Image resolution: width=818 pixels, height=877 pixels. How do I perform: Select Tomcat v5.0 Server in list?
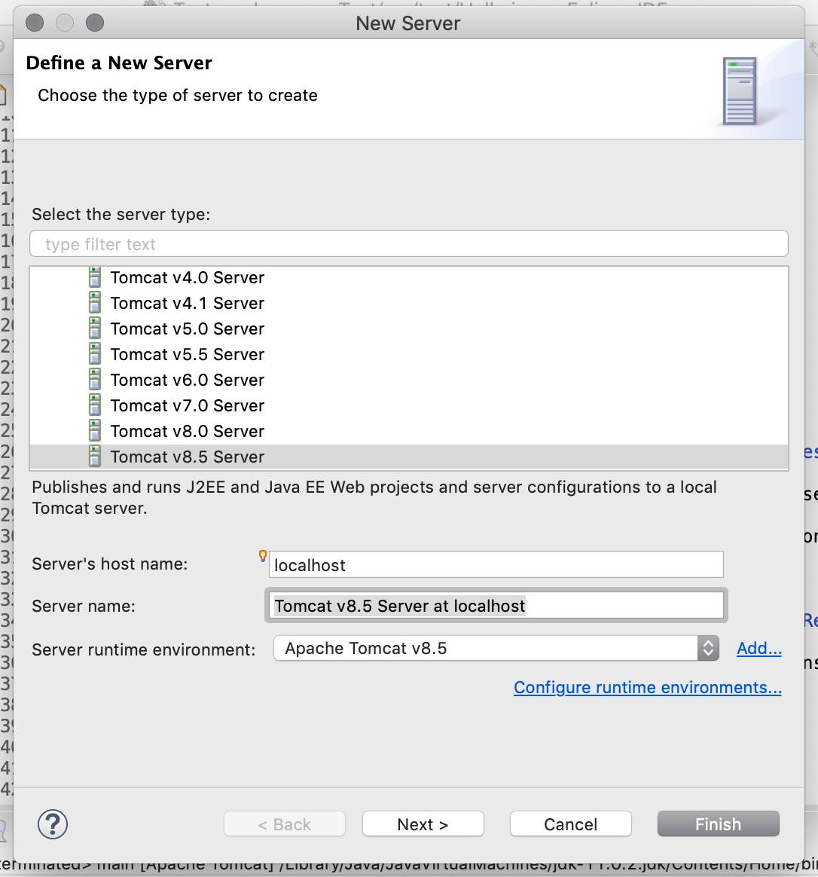click(409, 328)
